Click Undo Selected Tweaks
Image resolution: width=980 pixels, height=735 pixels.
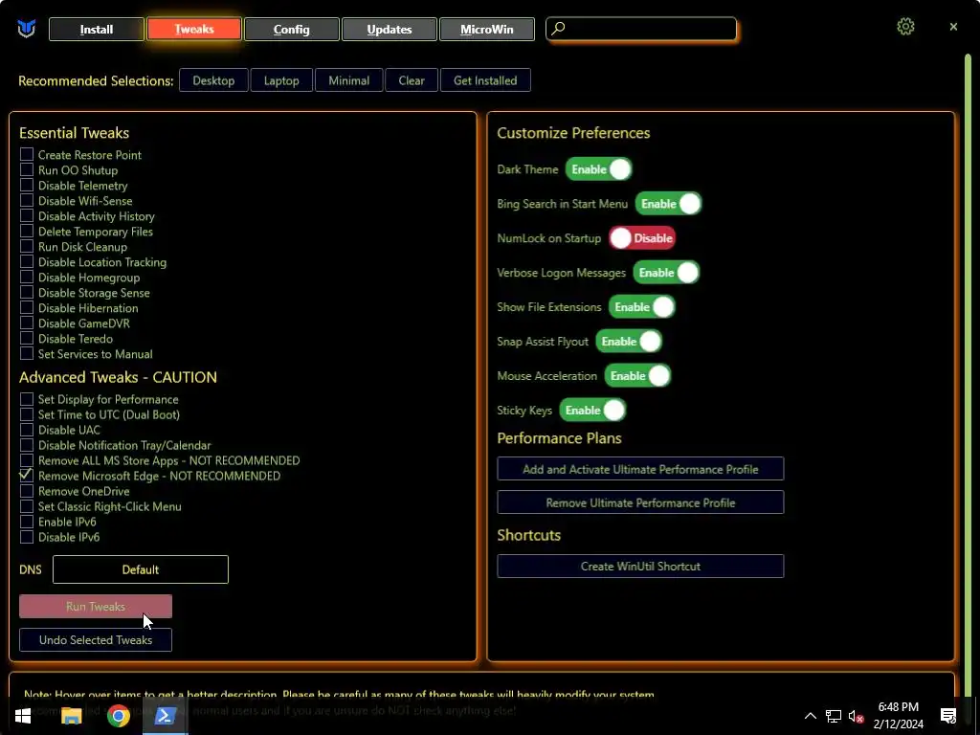click(96, 640)
